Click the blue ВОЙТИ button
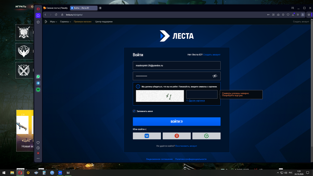The width and height of the screenshot is (313, 176). pos(177,122)
